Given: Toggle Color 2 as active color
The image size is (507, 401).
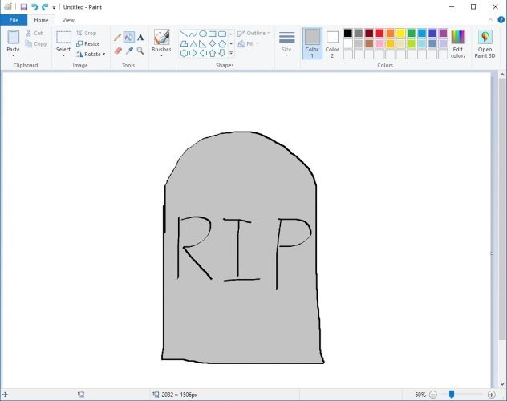Looking at the screenshot, I should pos(332,43).
